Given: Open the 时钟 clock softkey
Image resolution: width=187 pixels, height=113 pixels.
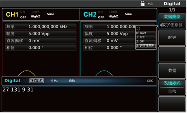Looking at the screenshot, I should 172,38.
